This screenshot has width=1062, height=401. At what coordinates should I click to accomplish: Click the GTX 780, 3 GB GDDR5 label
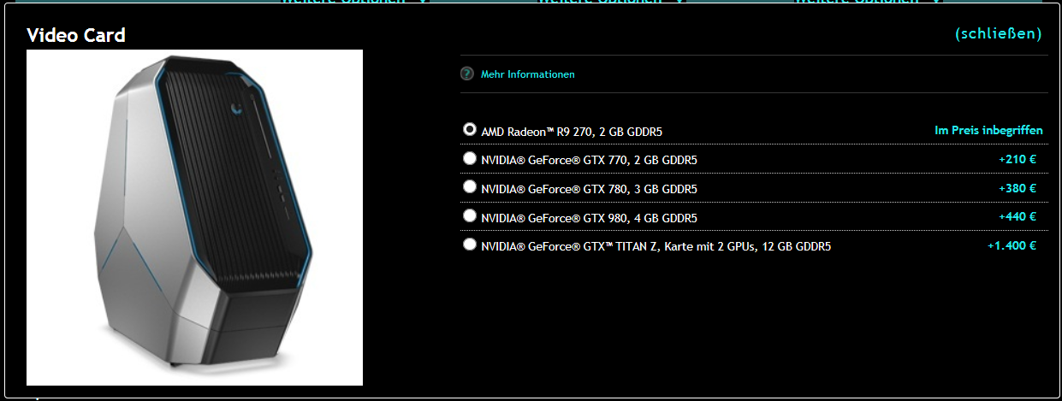(589, 189)
